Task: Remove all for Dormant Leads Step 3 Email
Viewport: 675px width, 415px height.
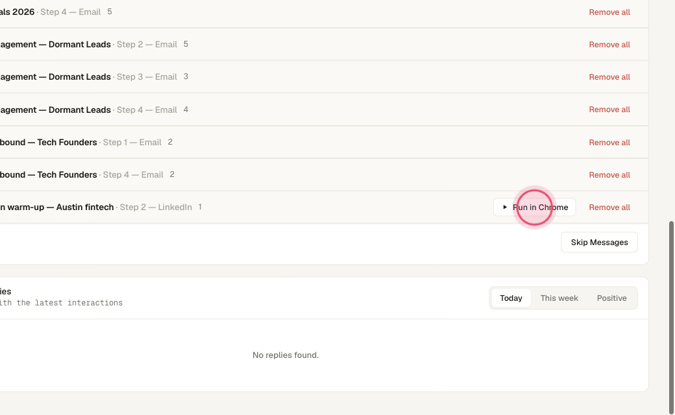Action: click(609, 77)
